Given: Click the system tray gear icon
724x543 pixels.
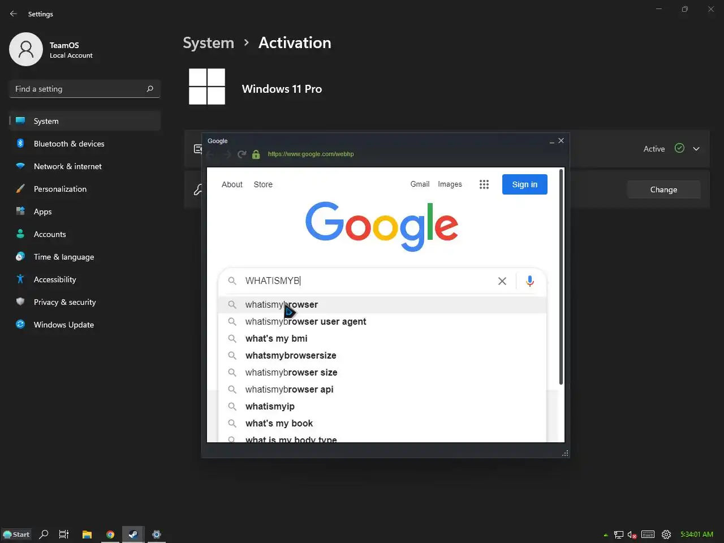Looking at the screenshot, I should point(666,535).
